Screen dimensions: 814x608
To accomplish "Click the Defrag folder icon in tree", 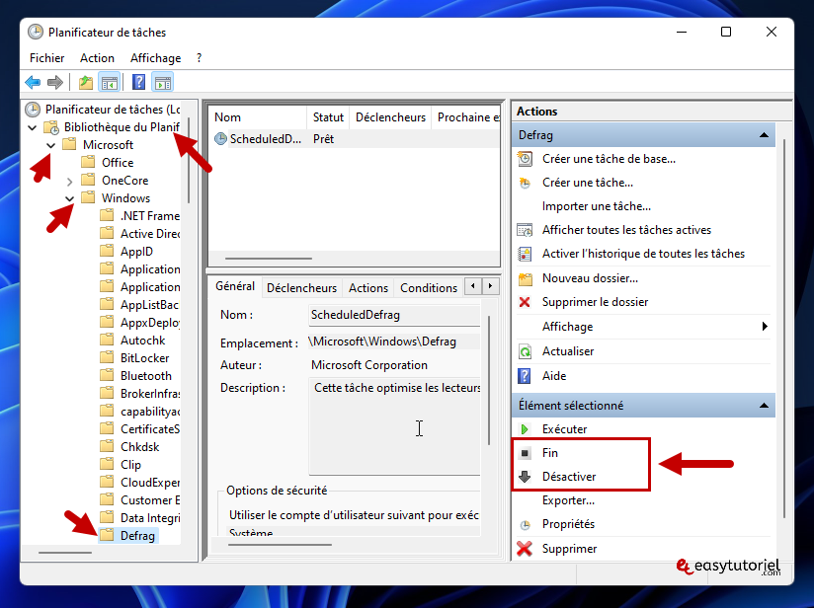I will coord(107,535).
